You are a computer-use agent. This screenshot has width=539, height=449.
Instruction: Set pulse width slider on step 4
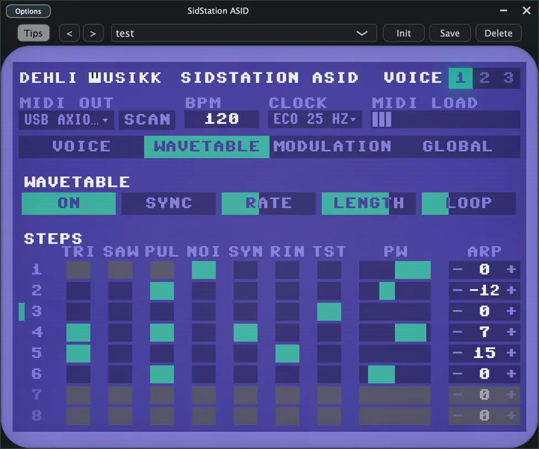395,333
